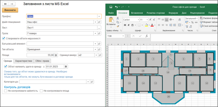Expand Батьківський елемент dropdown
The width and height of the screenshot is (218, 107).
click(95, 44)
